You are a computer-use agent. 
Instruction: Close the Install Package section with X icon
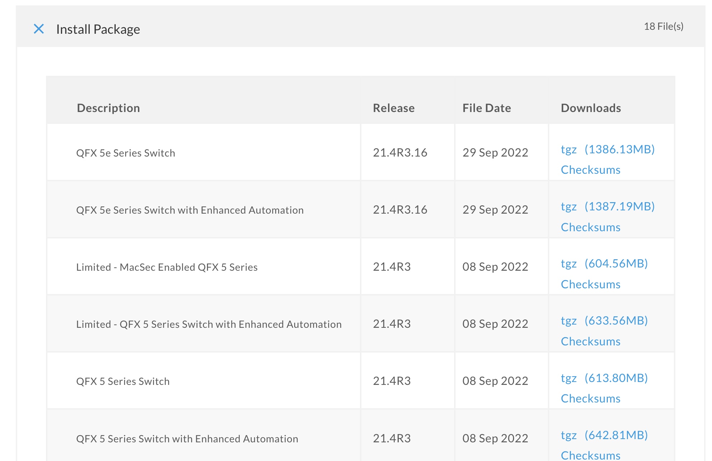point(39,29)
